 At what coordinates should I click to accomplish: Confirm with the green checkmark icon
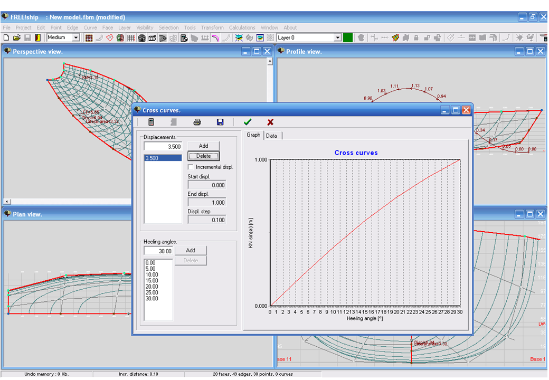pyautogui.click(x=248, y=122)
